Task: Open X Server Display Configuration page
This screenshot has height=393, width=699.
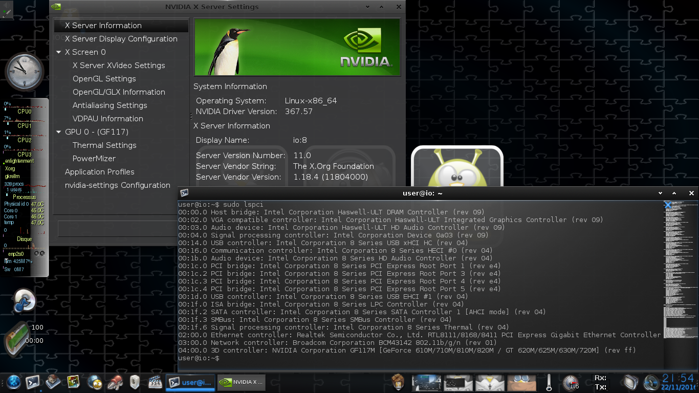Action: click(x=121, y=39)
